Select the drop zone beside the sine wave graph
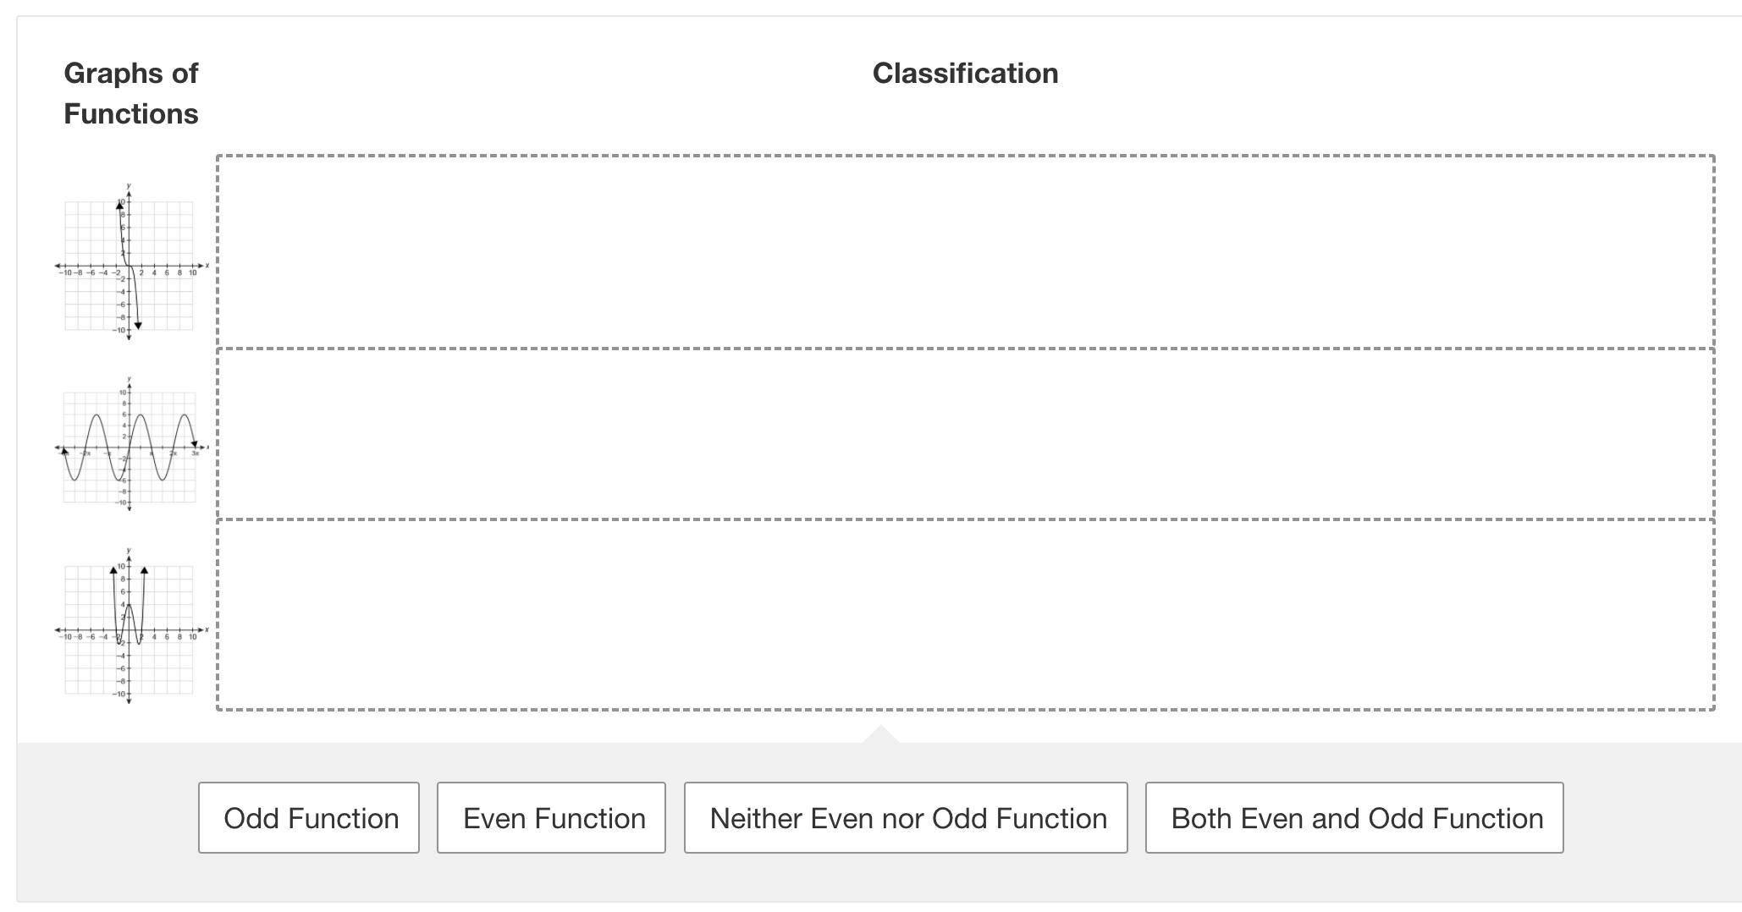 [x=965, y=433]
